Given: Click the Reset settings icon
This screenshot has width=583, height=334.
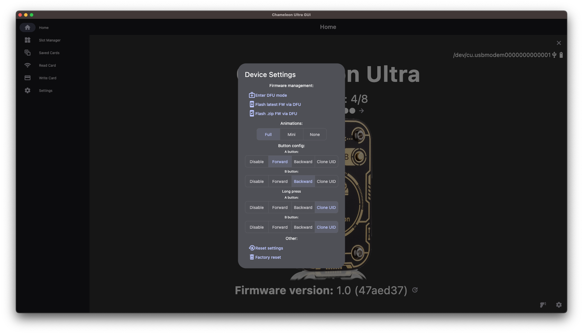Looking at the screenshot, I should click(251, 248).
